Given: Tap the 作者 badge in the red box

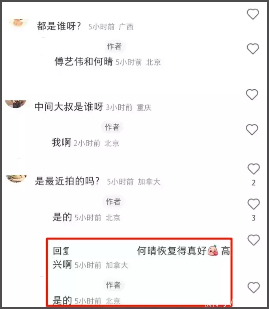Looking at the screenshot, I should 113,285.
